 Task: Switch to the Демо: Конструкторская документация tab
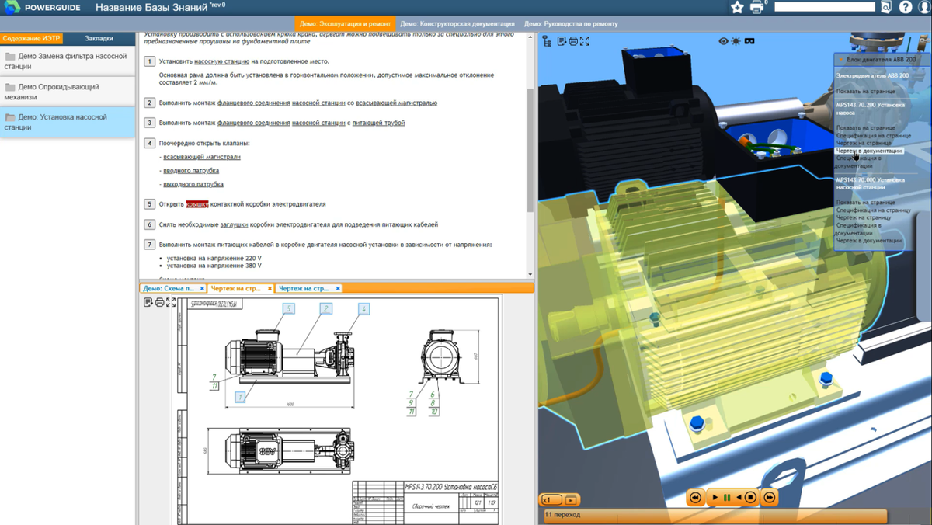pyautogui.click(x=457, y=24)
